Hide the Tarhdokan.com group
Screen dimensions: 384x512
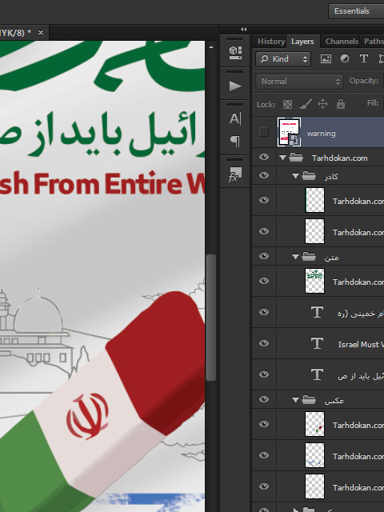point(264,157)
